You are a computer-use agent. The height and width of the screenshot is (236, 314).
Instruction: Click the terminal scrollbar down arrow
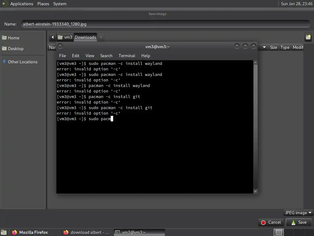[x=255, y=191]
